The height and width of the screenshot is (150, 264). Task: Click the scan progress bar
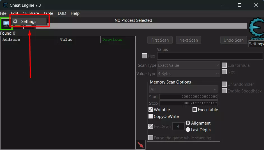coord(142,26)
